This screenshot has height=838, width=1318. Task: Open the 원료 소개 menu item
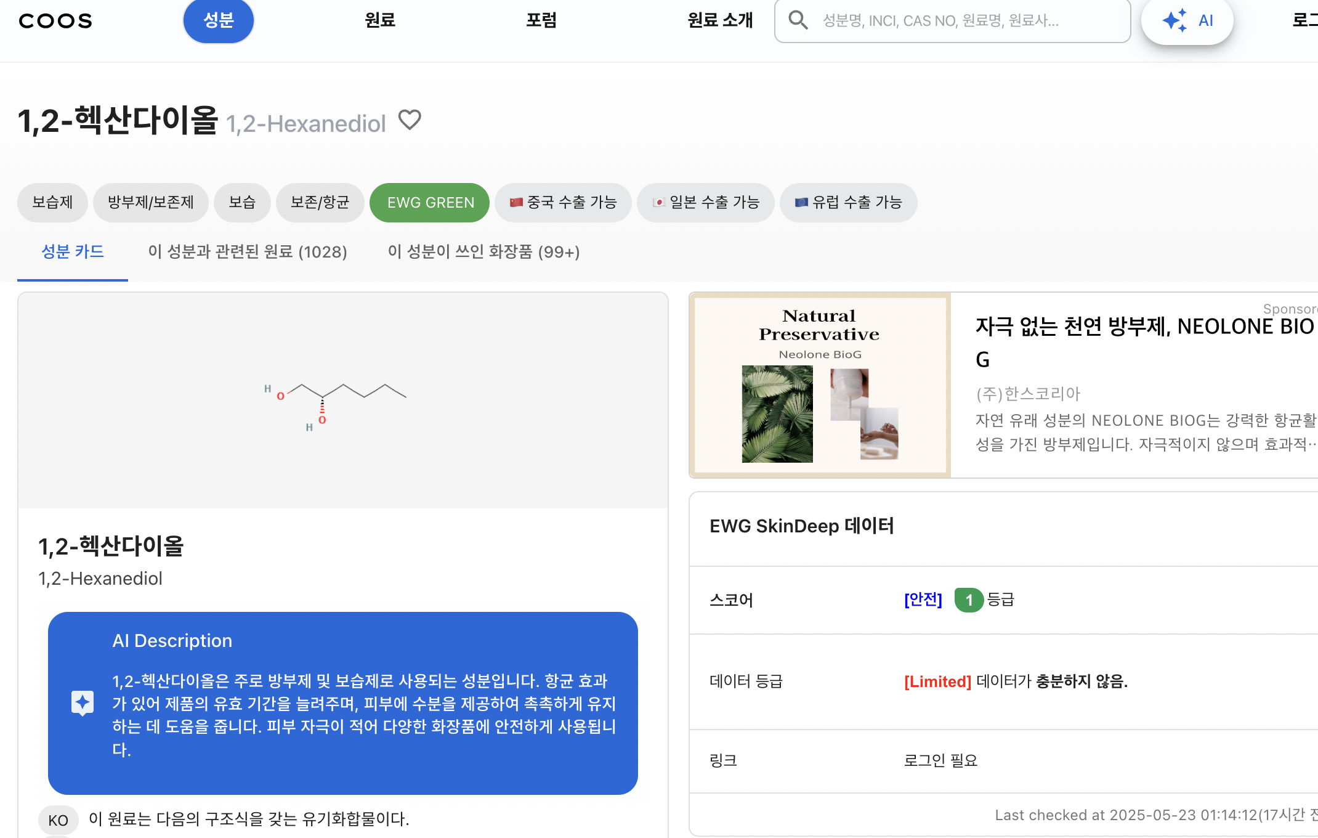720,21
